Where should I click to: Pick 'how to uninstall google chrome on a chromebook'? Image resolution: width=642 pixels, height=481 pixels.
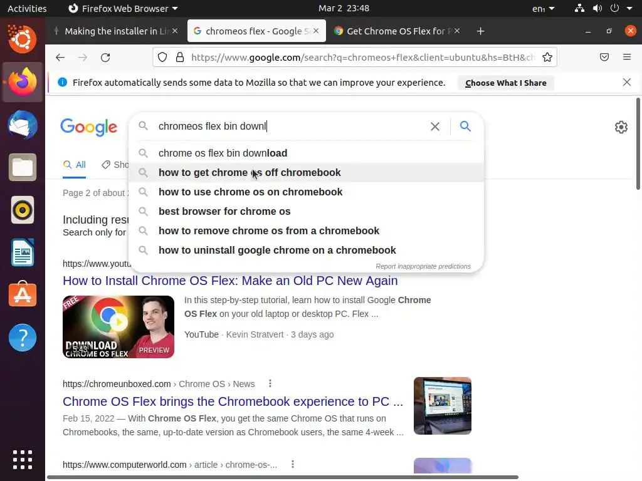click(x=306, y=251)
